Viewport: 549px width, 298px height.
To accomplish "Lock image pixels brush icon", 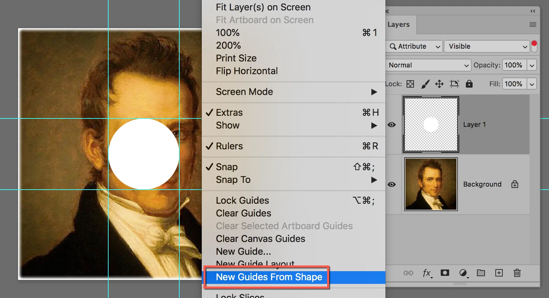I will coord(425,84).
